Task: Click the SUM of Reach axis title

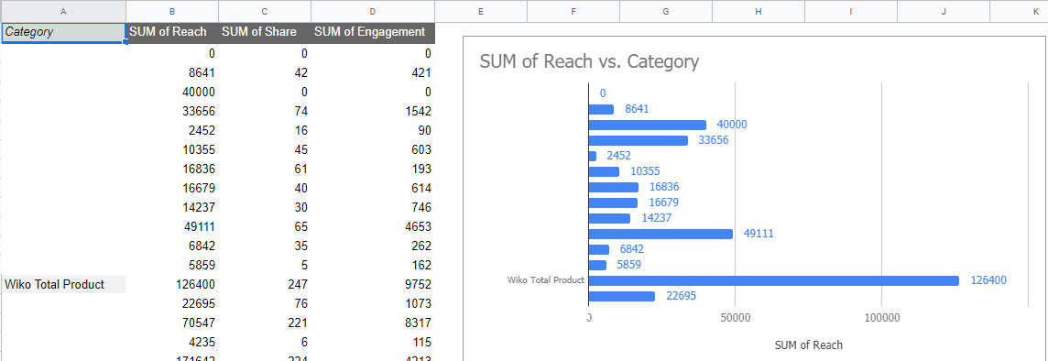Action: [808, 345]
